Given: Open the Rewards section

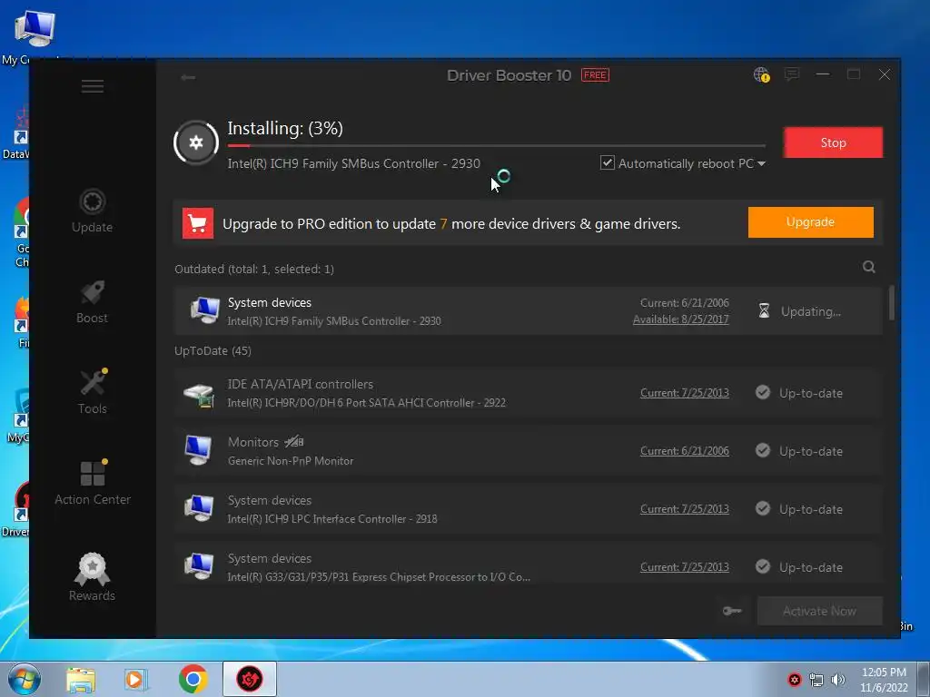Looking at the screenshot, I should click(93, 577).
